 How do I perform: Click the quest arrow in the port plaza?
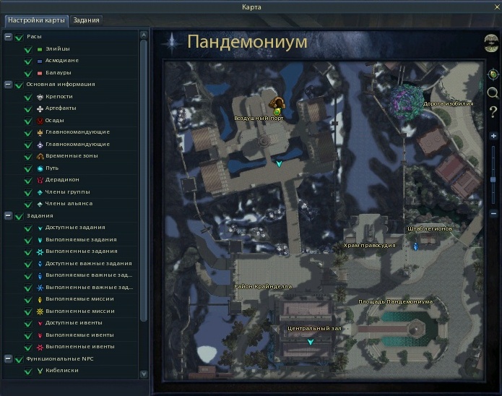pos(280,164)
